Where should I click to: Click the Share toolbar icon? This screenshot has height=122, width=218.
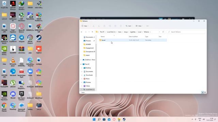click(x=115, y=26)
